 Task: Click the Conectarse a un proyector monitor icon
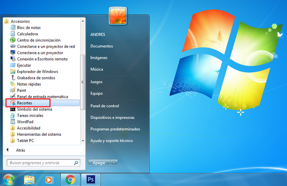tap(13, 52)
